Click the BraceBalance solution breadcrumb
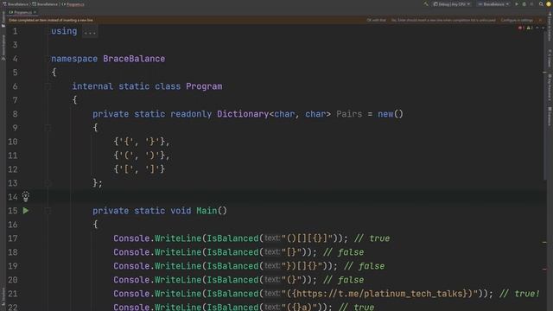Screen dimensions: 553x311 tap(16, 4)
